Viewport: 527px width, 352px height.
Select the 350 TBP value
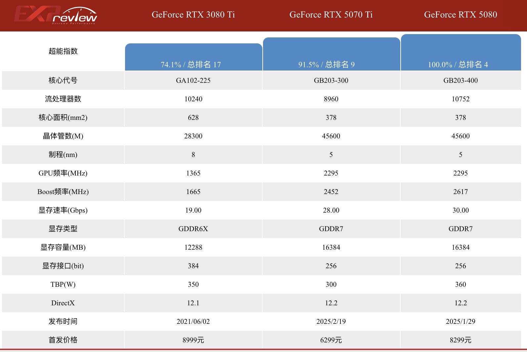(193, 284)
